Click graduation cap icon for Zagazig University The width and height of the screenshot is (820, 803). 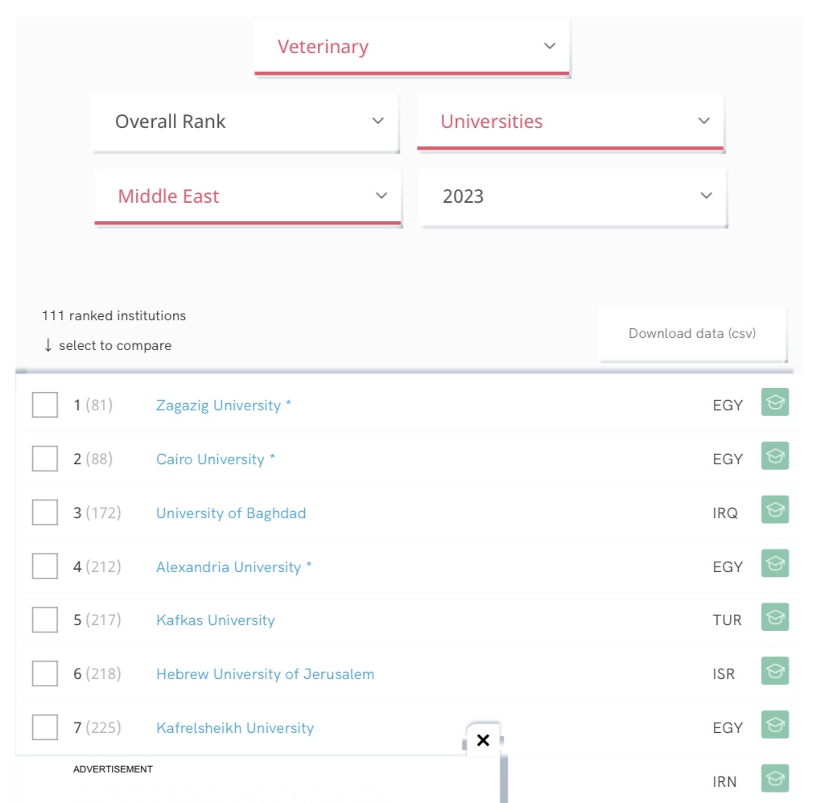click(x=774, y=402)
